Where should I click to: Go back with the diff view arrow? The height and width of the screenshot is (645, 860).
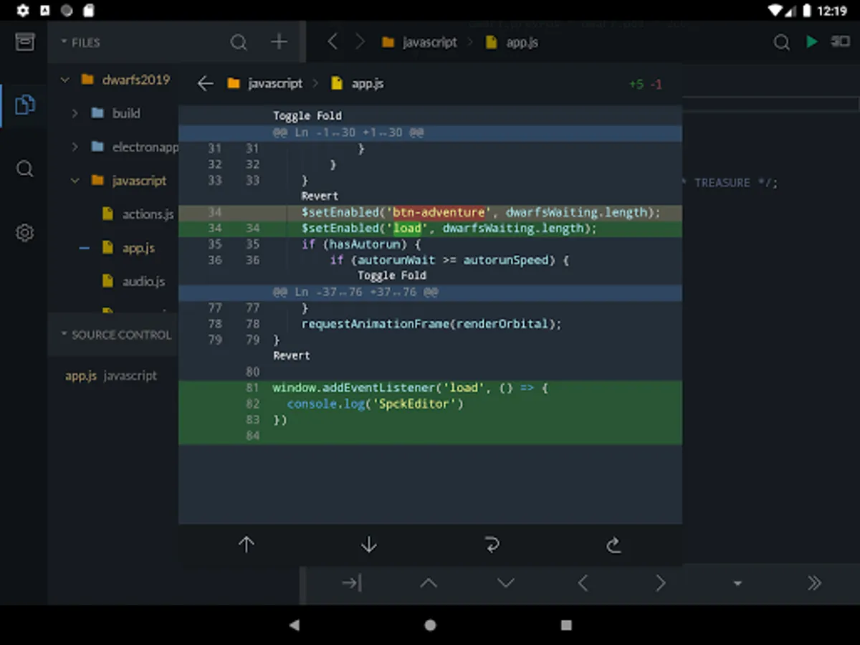tap(206, 84)
